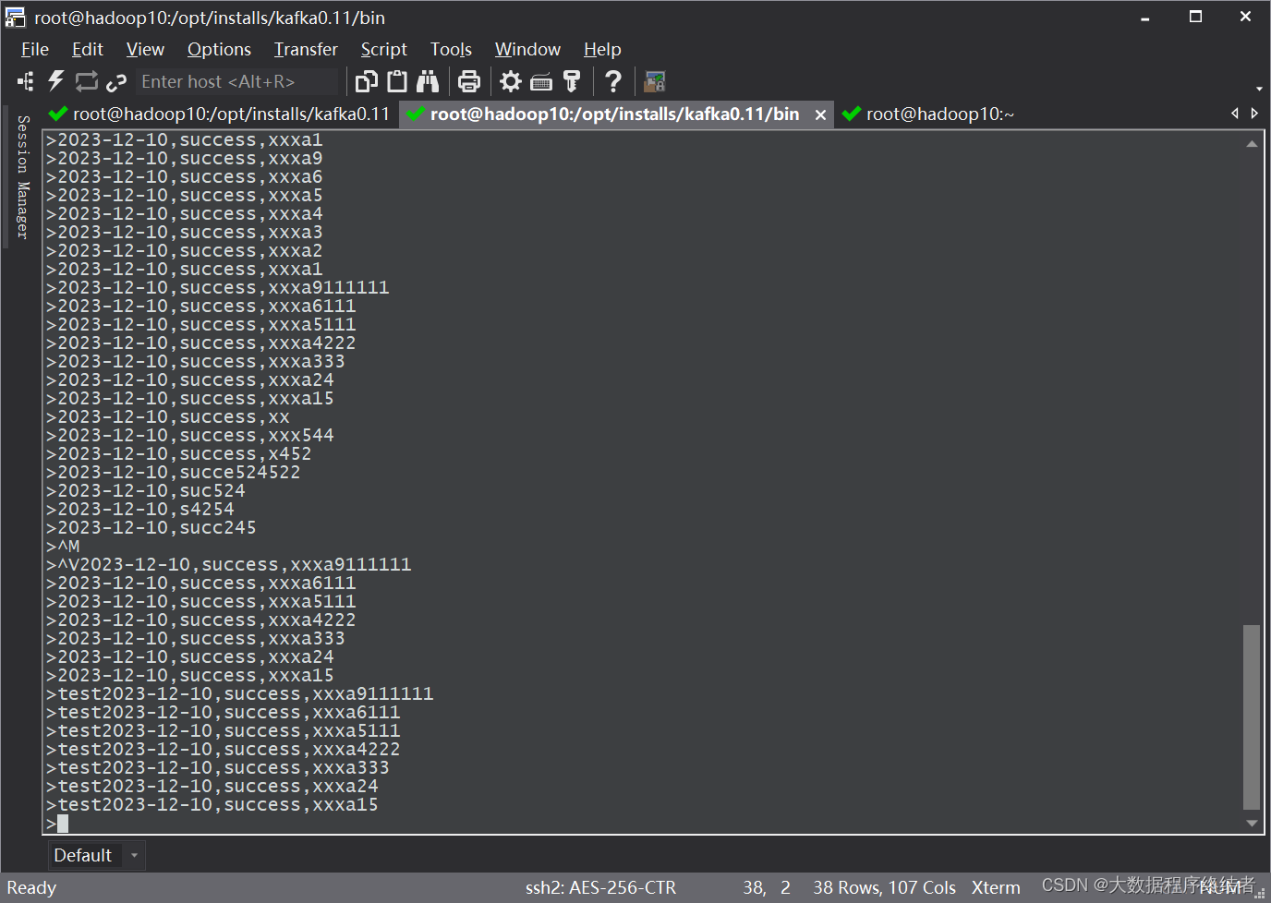Open the Tools menu

(451, 49)
